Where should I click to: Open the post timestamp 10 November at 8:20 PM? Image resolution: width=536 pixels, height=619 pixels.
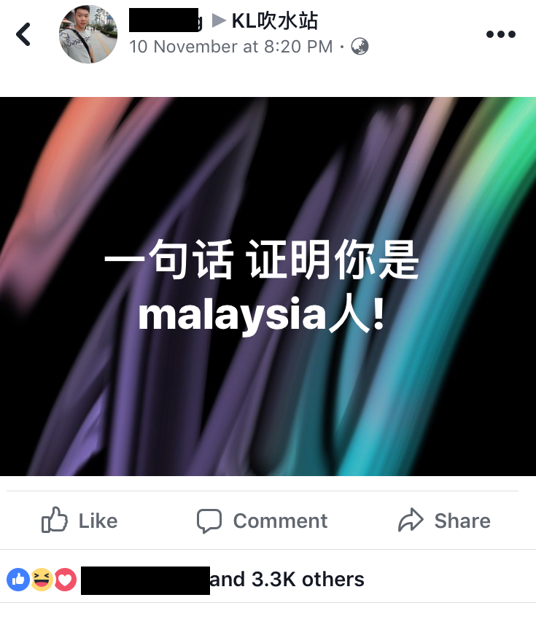tap(231, 47)
